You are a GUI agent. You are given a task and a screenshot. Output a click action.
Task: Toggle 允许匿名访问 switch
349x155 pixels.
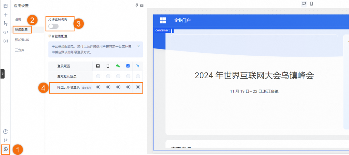pyautogui.click(x=53, y=26)
